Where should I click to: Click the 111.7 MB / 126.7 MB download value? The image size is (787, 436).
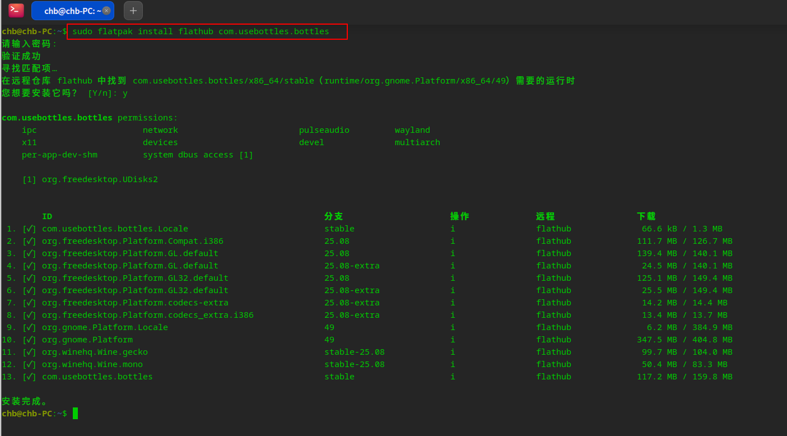tap(684, 241)
